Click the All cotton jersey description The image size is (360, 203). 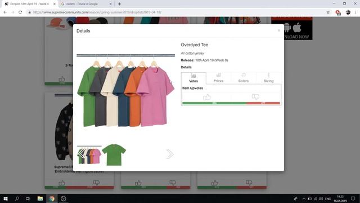pyautogui.click(x=192, y=54)
